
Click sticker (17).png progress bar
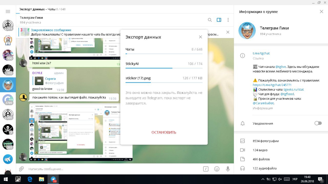164,82
